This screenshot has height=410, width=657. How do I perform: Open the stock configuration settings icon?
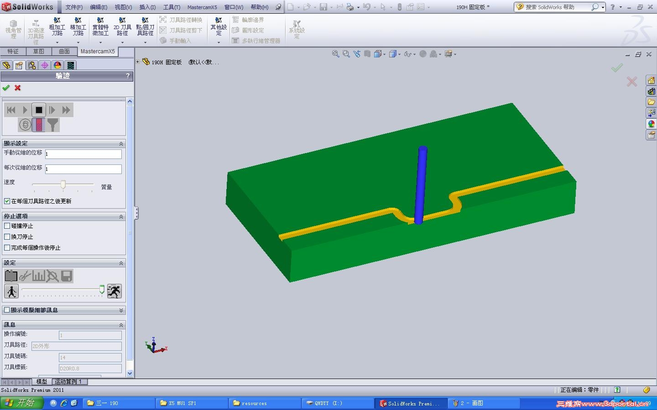pyautogui.click(x=11, y=276)
